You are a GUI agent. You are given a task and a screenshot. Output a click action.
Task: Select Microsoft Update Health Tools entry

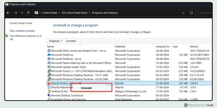pos(68,67)
